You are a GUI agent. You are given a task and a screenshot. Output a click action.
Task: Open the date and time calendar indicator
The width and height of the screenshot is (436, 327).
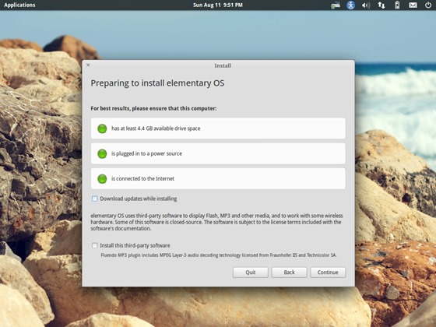pos(218,5)
